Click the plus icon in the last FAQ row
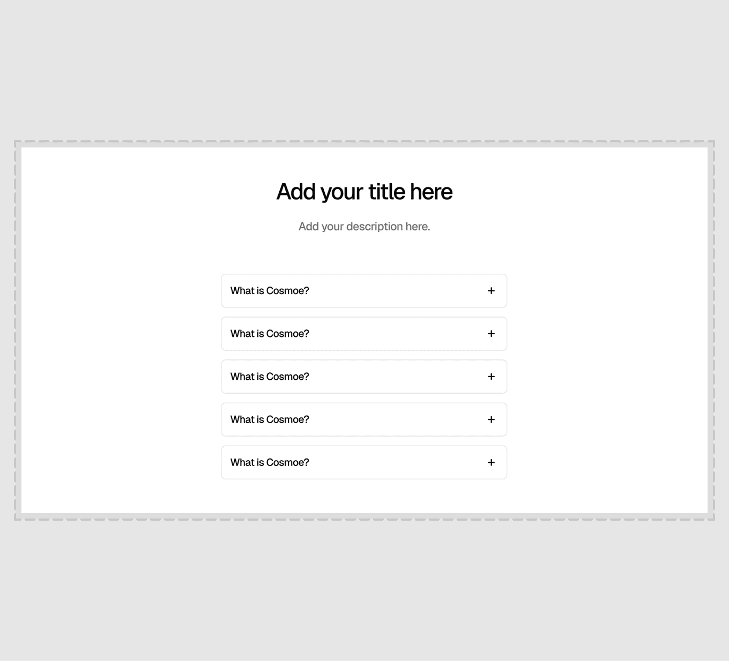Screen dimensions: 729x661 491,462
